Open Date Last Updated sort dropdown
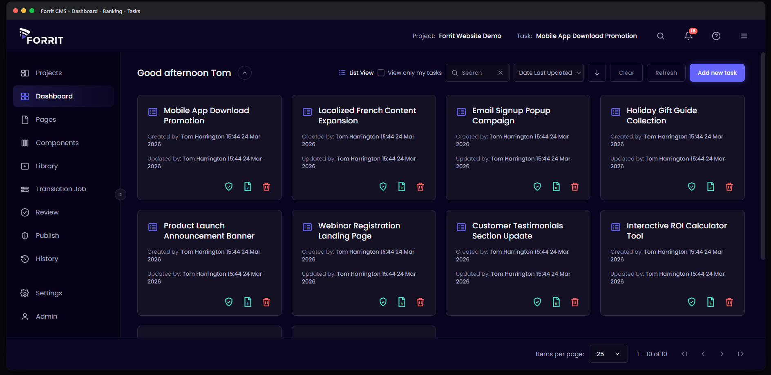 549,73
